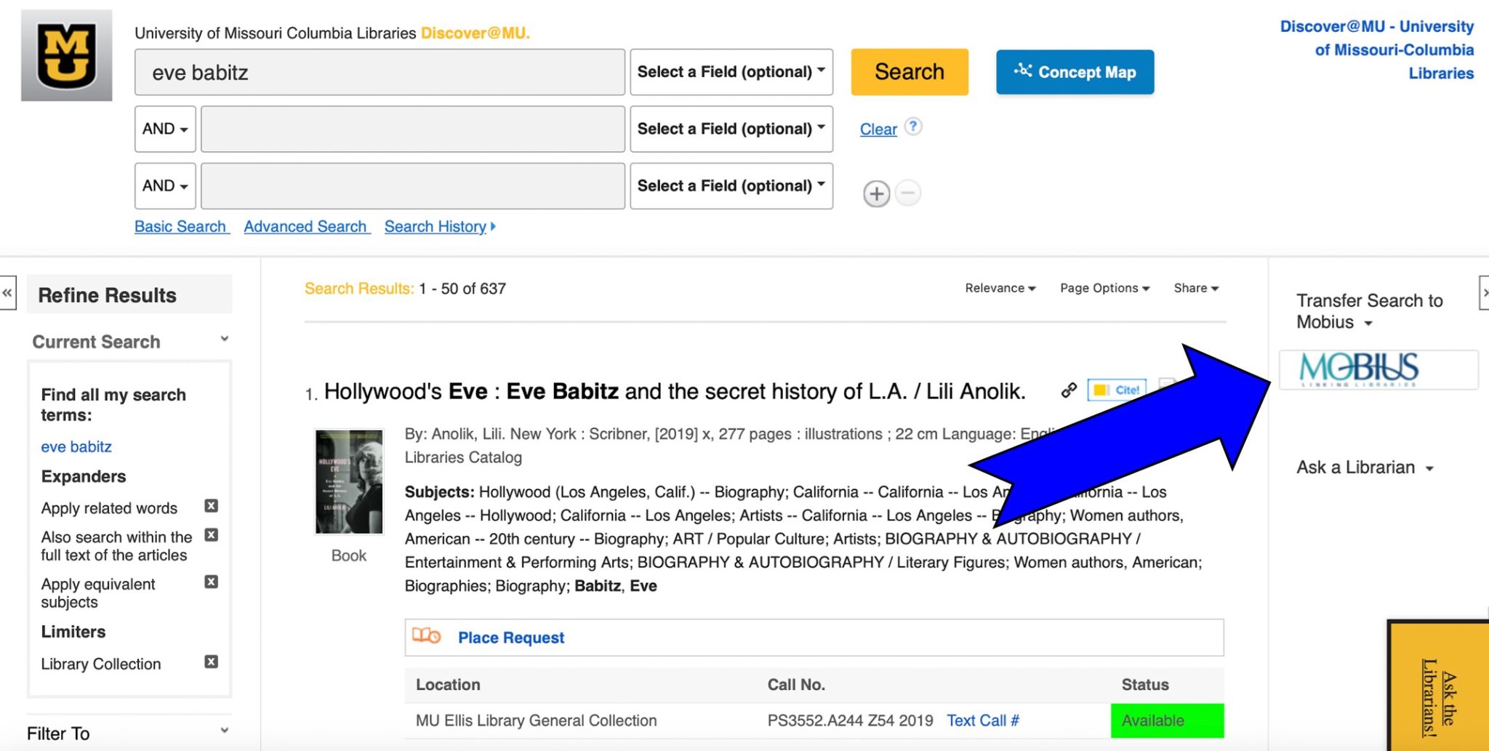Open first Select a Field dropdown
The width and height of the screenshot is (1489, 751).
pos(731,72)
